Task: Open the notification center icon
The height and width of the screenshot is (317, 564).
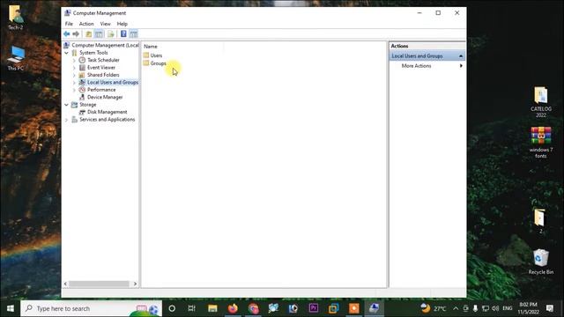Action: coord(550,308)
